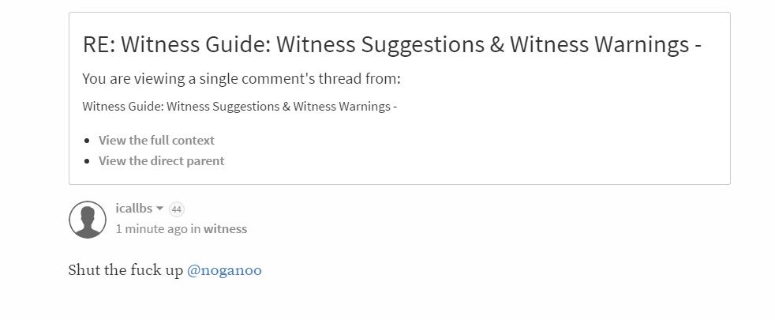Open the icallbs author dropdown caret
The width and height of the screenshot is (775, 320).
(160, 209)
